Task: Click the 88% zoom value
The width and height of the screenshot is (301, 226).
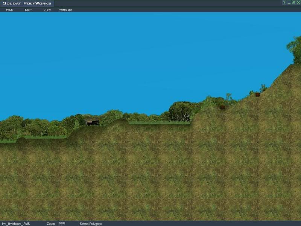Action: point(62,223)
